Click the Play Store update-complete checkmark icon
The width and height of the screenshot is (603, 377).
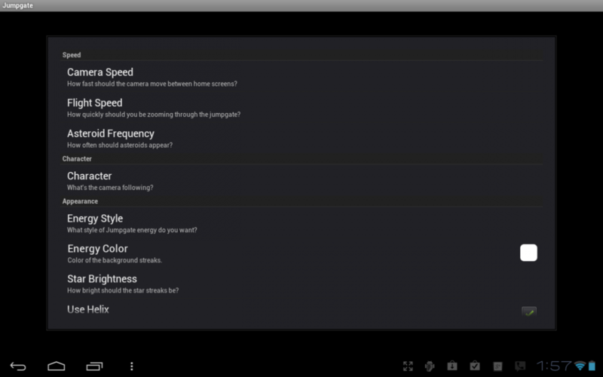(x=475, y=366)
